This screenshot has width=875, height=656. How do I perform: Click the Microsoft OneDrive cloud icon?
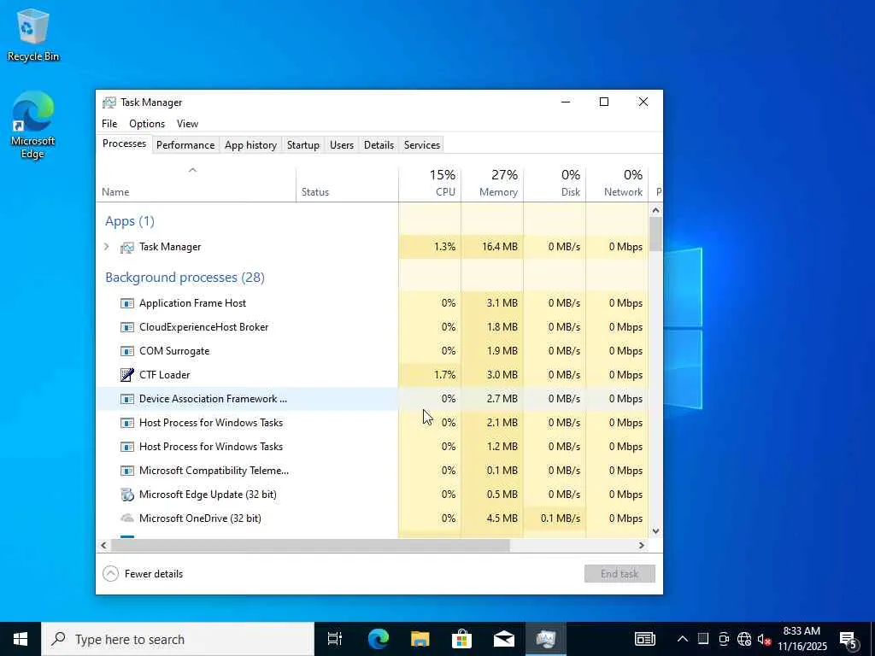(x=127, y=518)
